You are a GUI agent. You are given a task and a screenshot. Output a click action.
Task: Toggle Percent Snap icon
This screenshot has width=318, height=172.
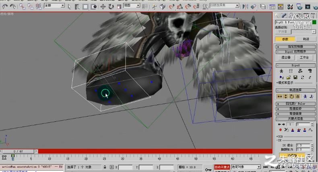click(188, 7)
